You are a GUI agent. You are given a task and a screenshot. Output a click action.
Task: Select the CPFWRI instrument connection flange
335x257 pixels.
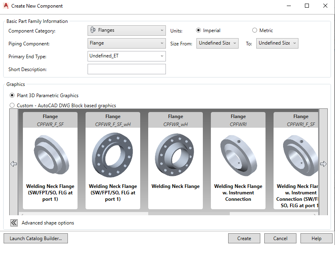pyautogui.click(x=238, y=155)
